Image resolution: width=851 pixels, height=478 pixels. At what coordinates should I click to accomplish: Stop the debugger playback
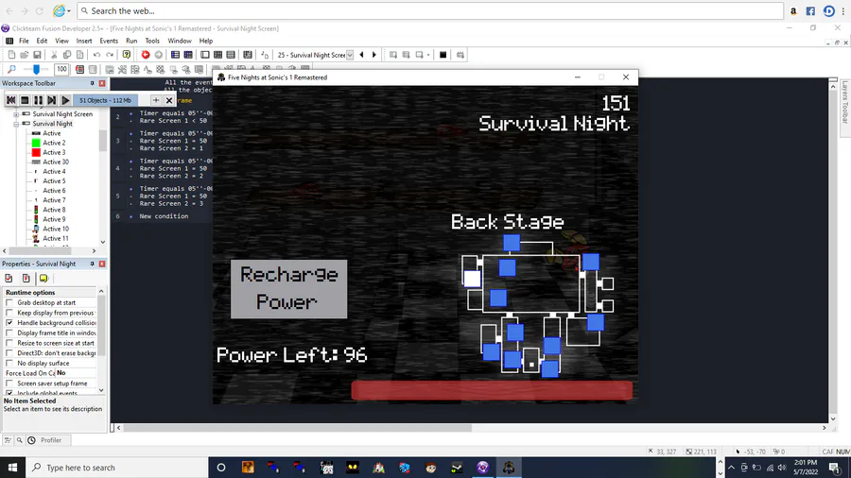25,100
